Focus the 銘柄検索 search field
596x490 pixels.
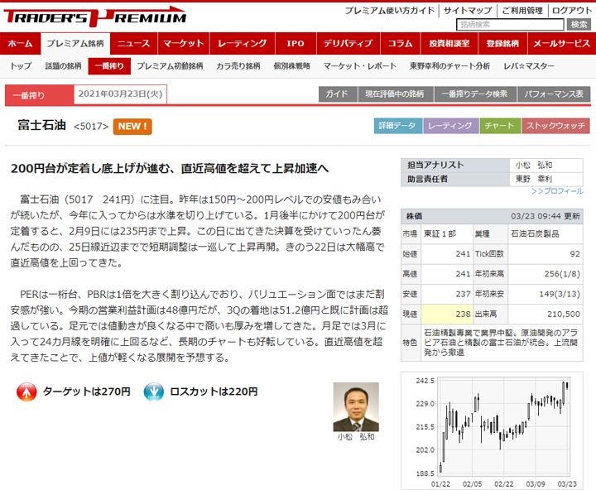coord(510,25)
